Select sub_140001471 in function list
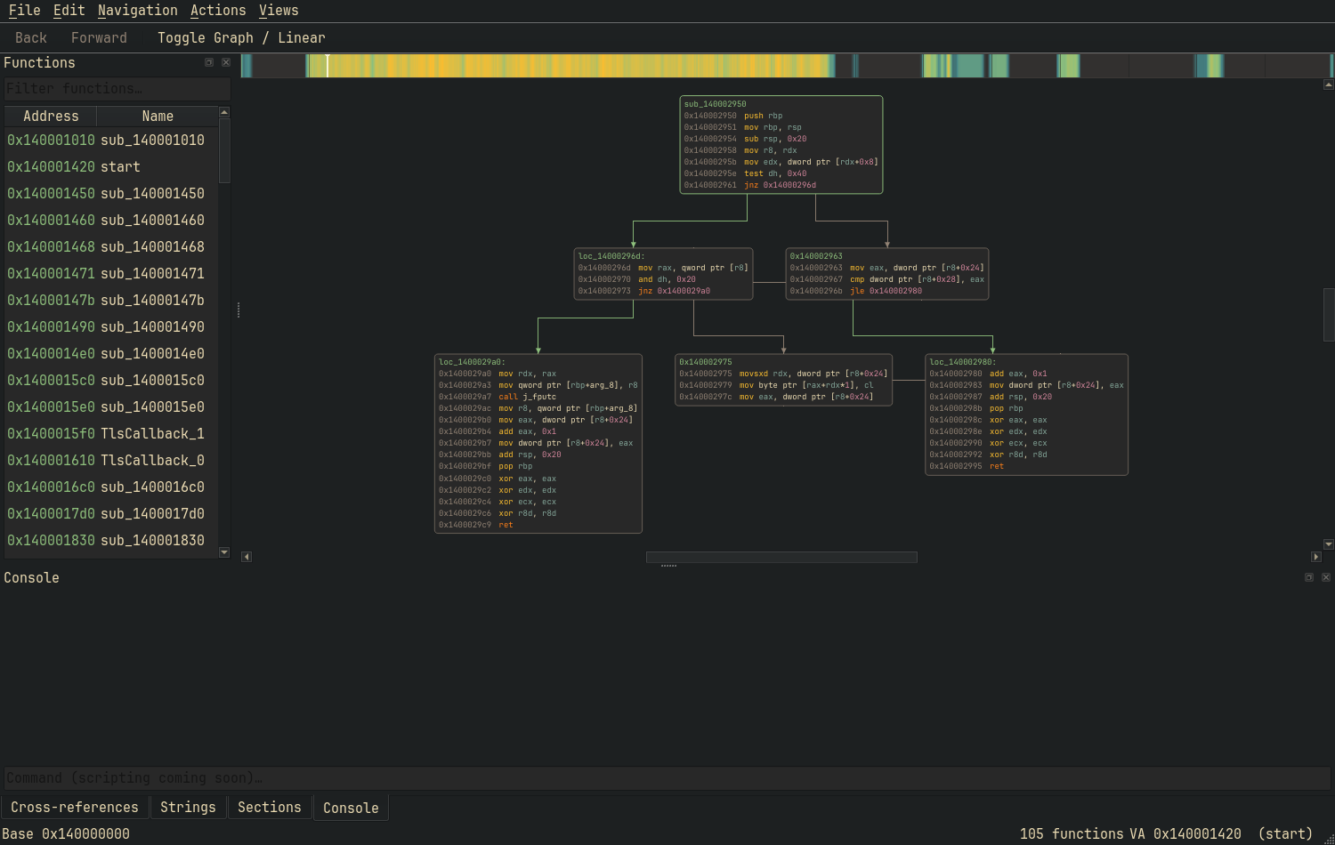The image size is (1335, 845). click(x=111, y=274)
